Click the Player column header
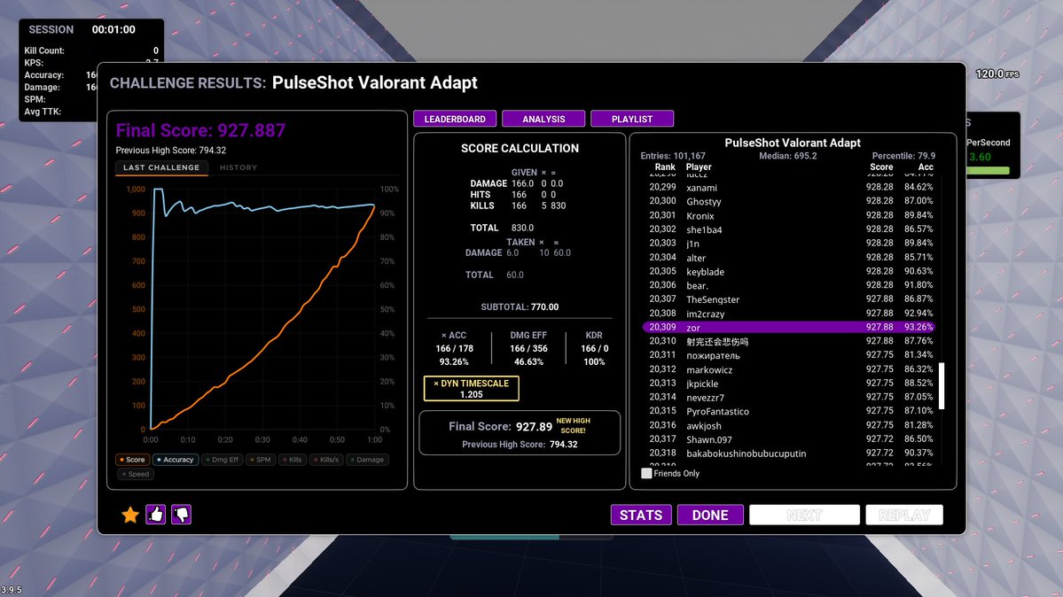Image resolution: width=1063 pixels, height=597 pixels. (x=699, y=167)
